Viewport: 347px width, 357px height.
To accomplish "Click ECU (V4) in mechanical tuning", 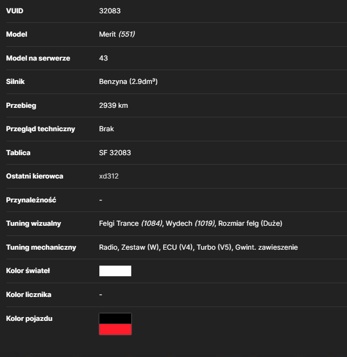I will [178, 247].
